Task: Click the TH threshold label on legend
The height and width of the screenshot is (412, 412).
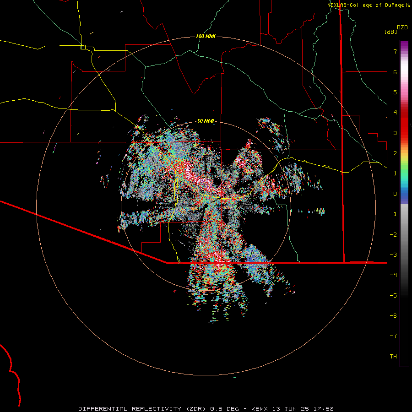Action: [393, 357]
